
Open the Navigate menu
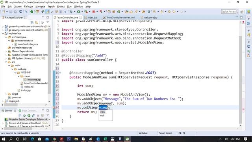[40, 6]
